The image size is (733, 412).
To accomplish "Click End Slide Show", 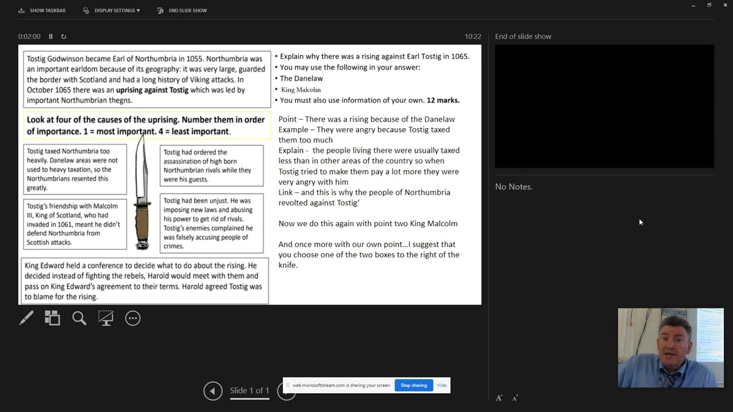I will pyautogui.click(x=182, y=10).
